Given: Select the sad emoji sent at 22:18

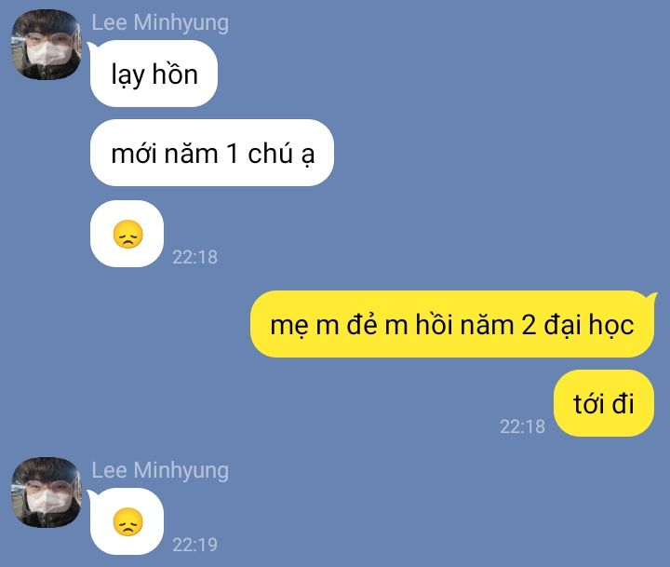Looking at the screenshot, I should pyautogui.click(x=127, y=234).
